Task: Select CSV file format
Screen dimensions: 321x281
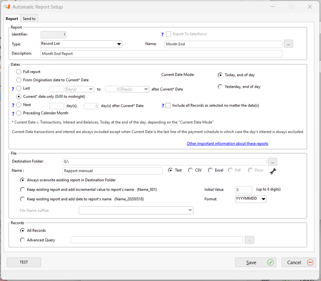Action: click(x=191, y=170)
